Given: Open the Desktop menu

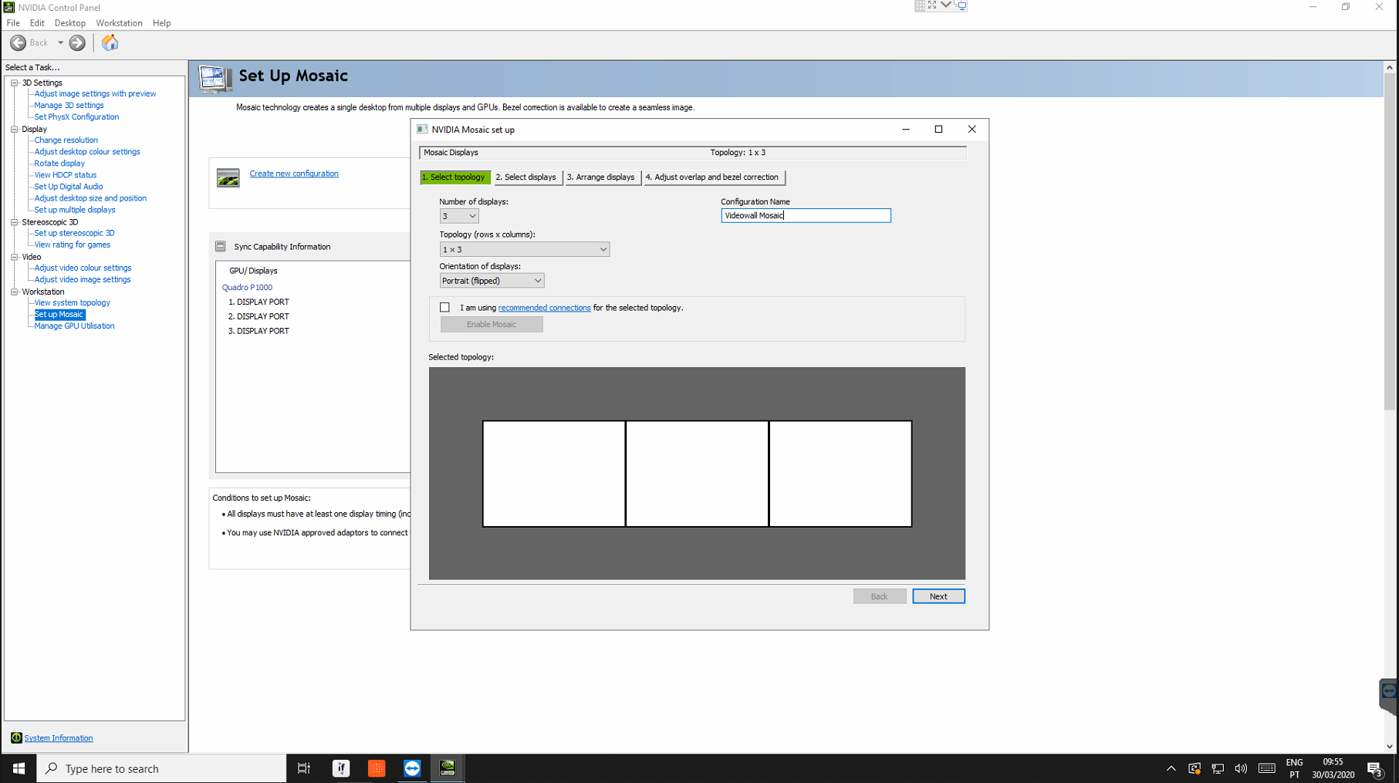Looking at the screenshot, I should tap(70, 23).
